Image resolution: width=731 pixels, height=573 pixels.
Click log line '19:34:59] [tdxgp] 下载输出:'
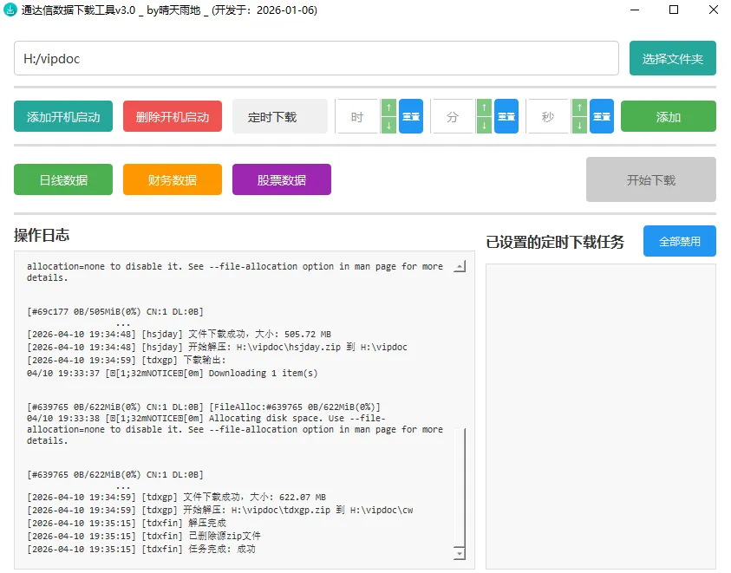tap(127, 361)
